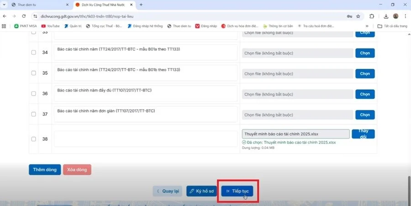The height and width of the screenshot is (206, 411).
Task: Click the Thêm dòng button
Action: (x=45, y=170)
